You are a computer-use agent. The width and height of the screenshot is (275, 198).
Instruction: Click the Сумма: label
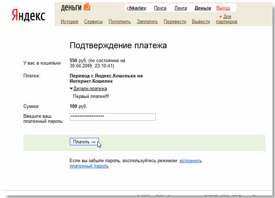point(31,106)
